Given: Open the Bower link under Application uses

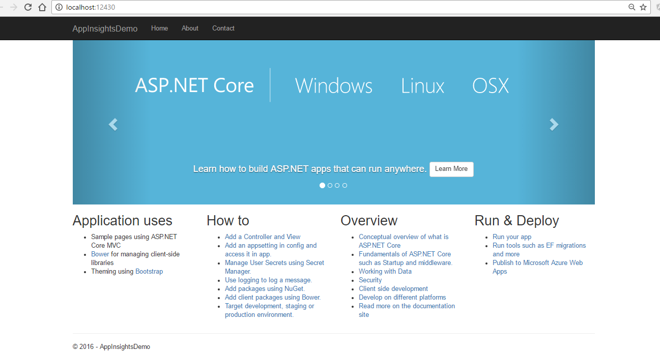Looking at the screenshot, I should pos(100,254).
